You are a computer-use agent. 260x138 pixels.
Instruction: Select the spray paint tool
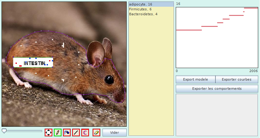[67, 133]
